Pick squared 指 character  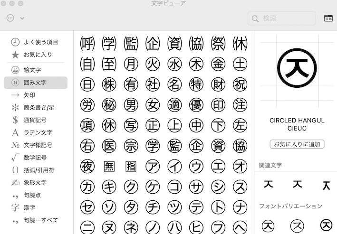coord(131,167)
